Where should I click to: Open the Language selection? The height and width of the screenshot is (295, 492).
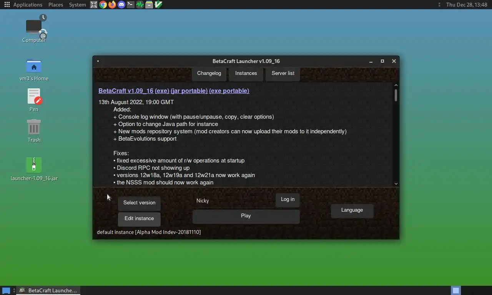352,210
